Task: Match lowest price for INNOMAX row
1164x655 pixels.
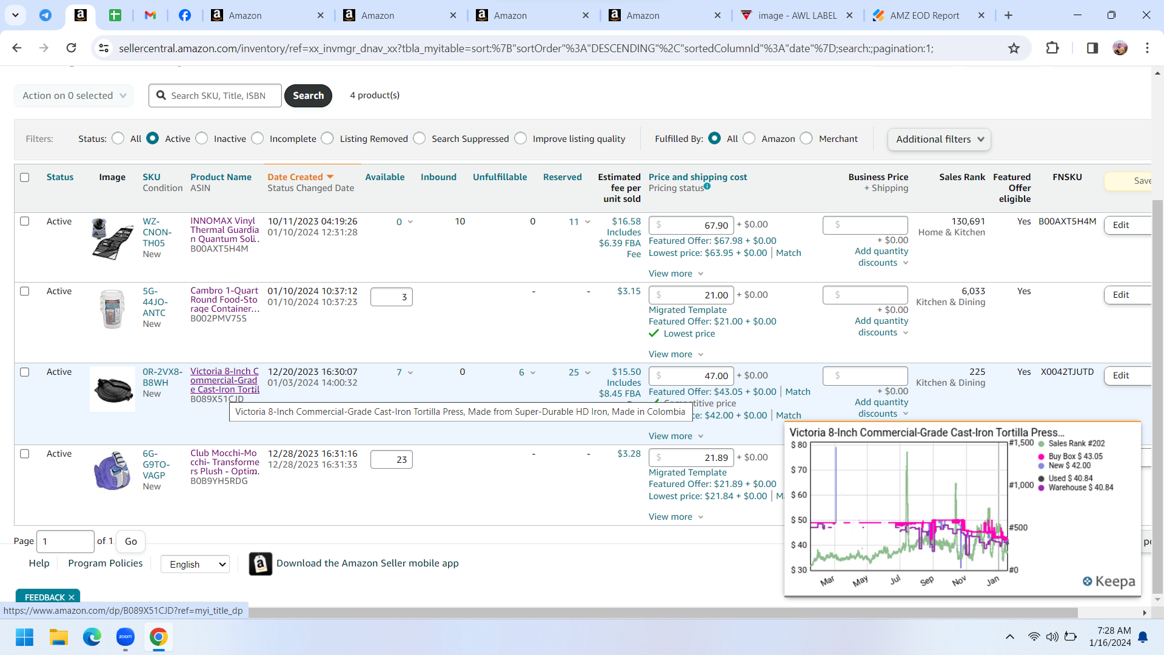Action: point(788,253)
